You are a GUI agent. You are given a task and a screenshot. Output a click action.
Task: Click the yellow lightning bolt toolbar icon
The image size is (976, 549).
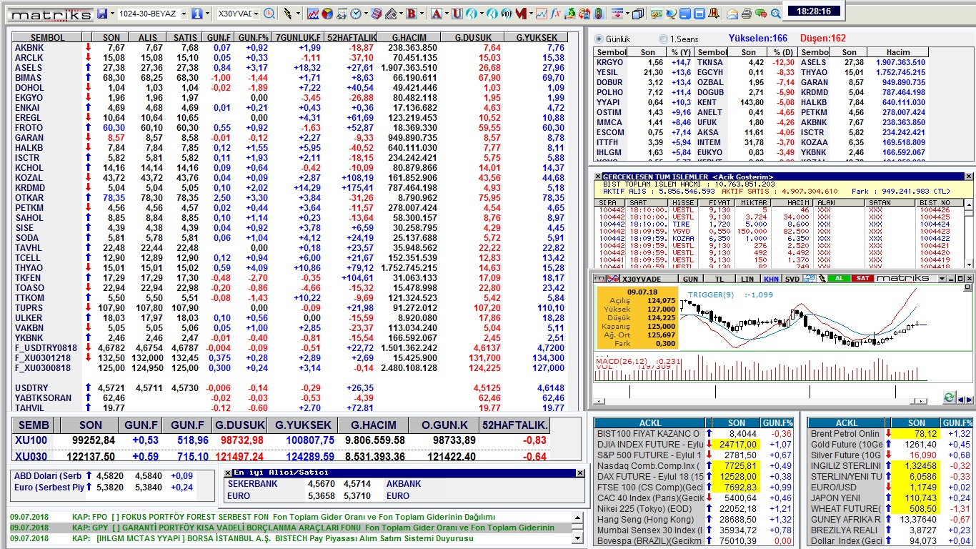pyautogui.click(x=288, y=14)
